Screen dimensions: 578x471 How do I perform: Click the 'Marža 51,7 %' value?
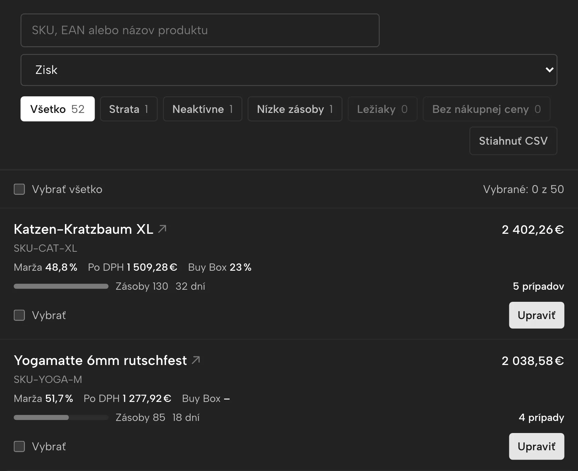(44, 398)
